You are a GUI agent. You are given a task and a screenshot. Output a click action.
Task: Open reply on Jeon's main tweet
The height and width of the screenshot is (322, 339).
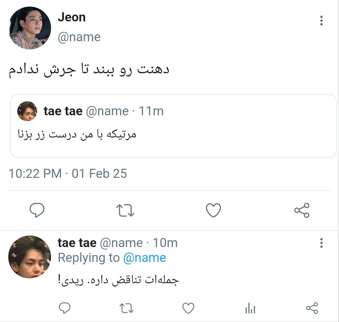(x=37, y=210)
